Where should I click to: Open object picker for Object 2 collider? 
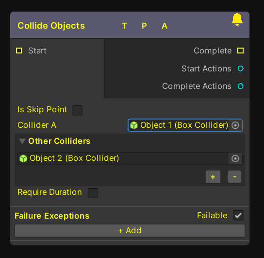point(235,158)
